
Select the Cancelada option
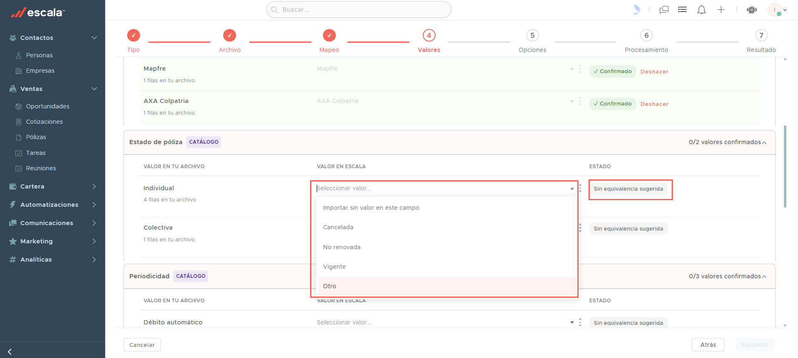(x=447, y=227)
